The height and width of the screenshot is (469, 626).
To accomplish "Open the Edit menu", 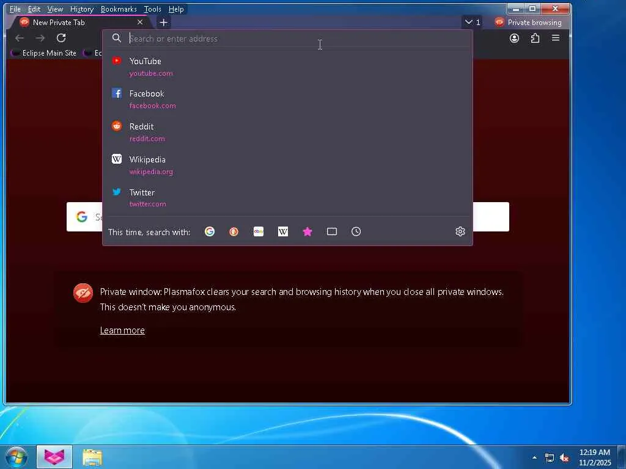I will click(x=34, y=9).
